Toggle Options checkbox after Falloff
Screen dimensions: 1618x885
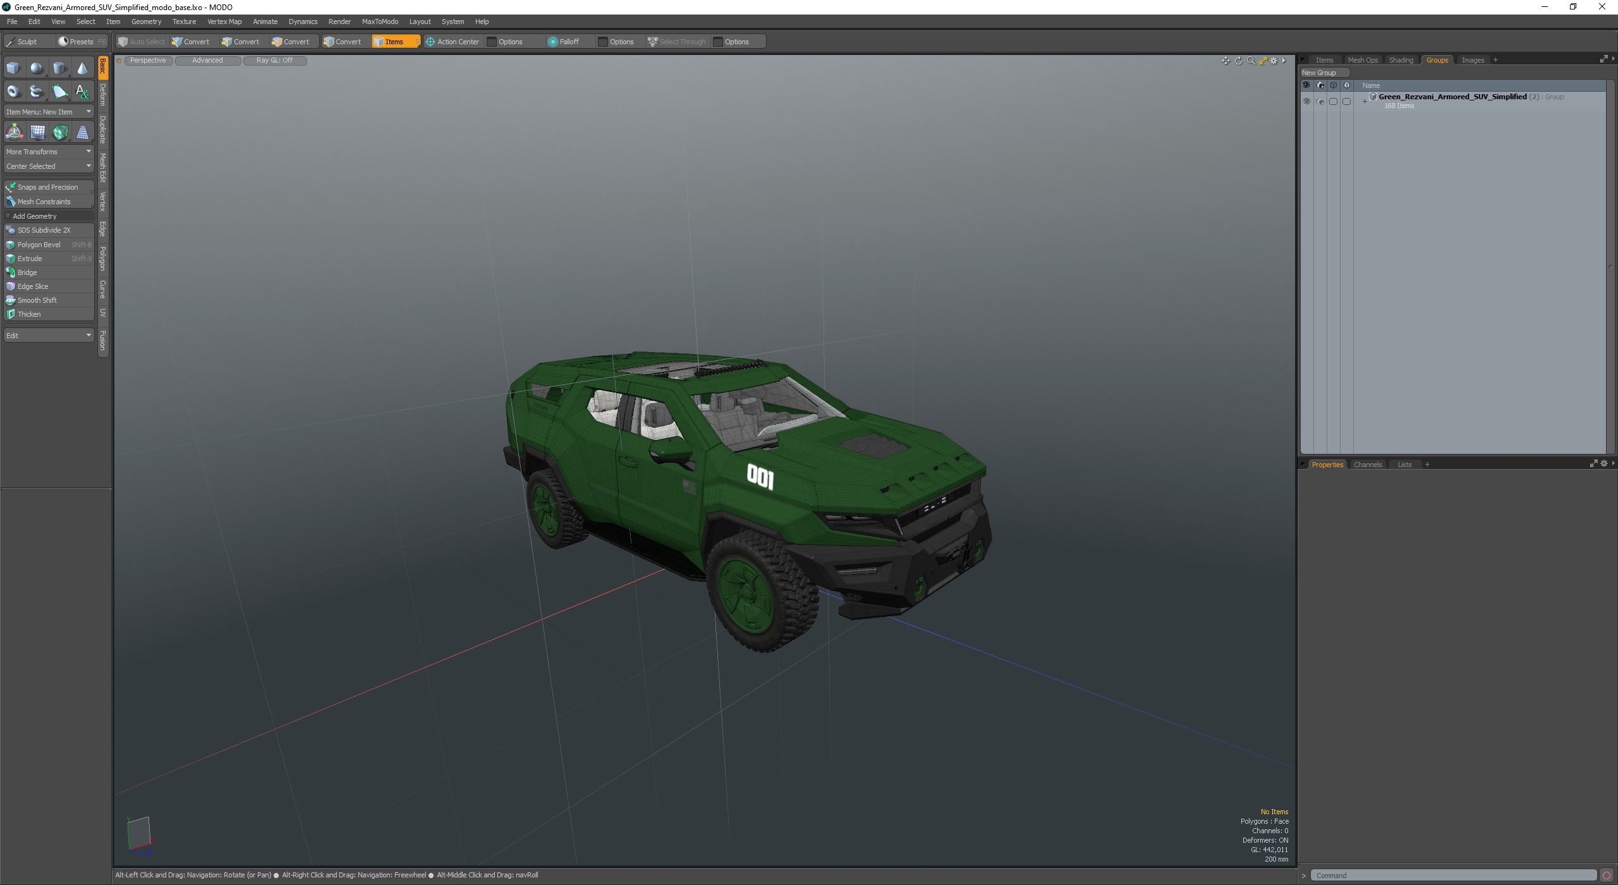point(603,42)
